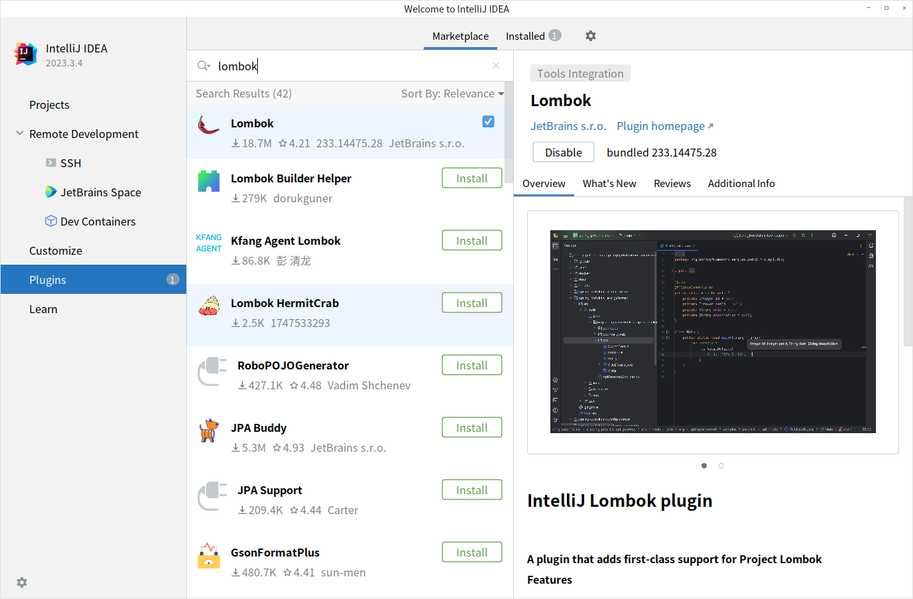Viewport: 913px width, 599px height.
Task: Open JetBrains s.r.o. vendor link
Action: click(x=568, y=126)
